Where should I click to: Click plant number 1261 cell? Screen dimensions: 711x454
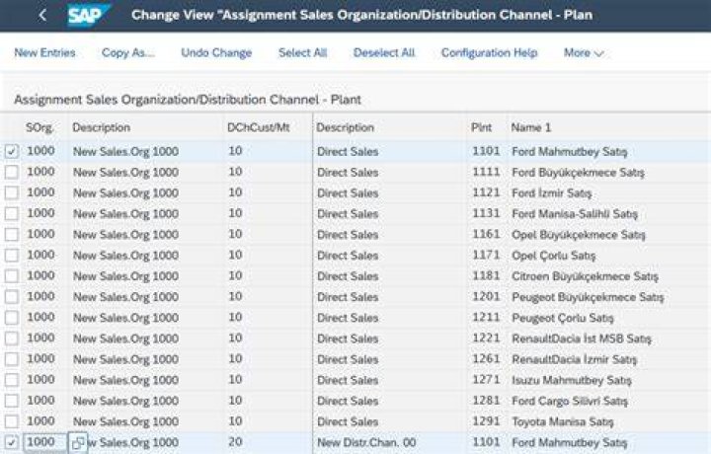tap(486, 359)
